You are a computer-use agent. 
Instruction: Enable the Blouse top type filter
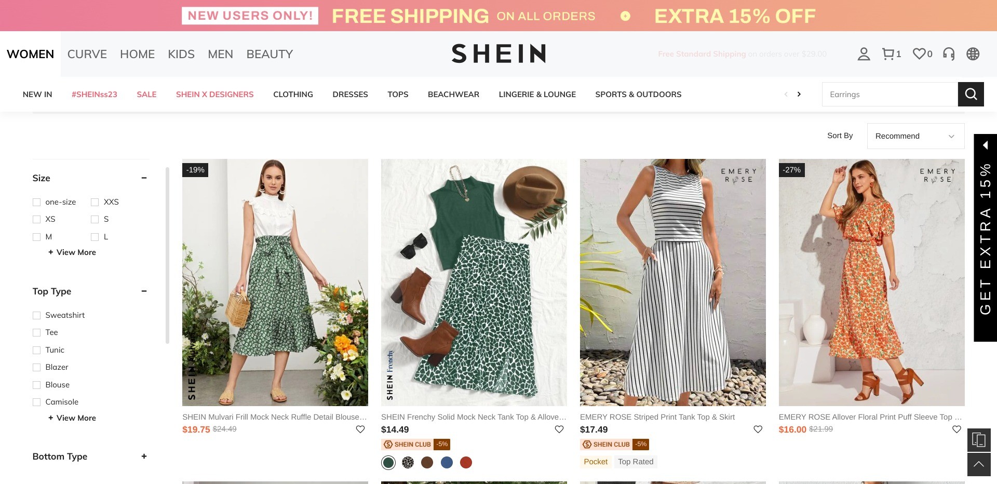(x=37, y=385)
